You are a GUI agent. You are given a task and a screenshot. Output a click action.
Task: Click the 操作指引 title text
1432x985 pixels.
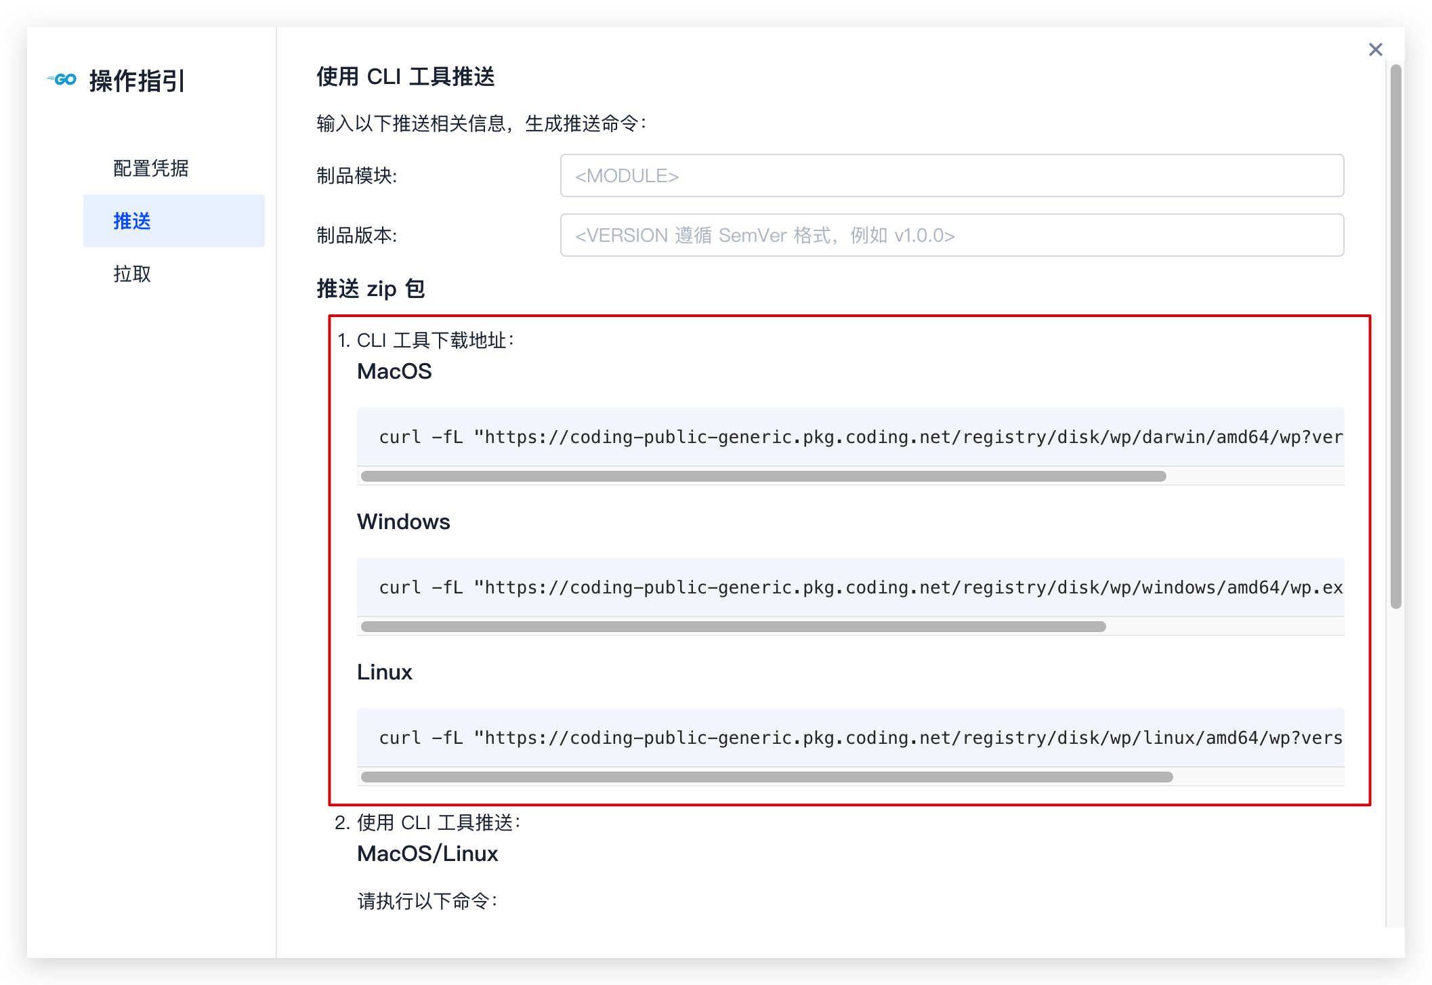click(137, 81)
